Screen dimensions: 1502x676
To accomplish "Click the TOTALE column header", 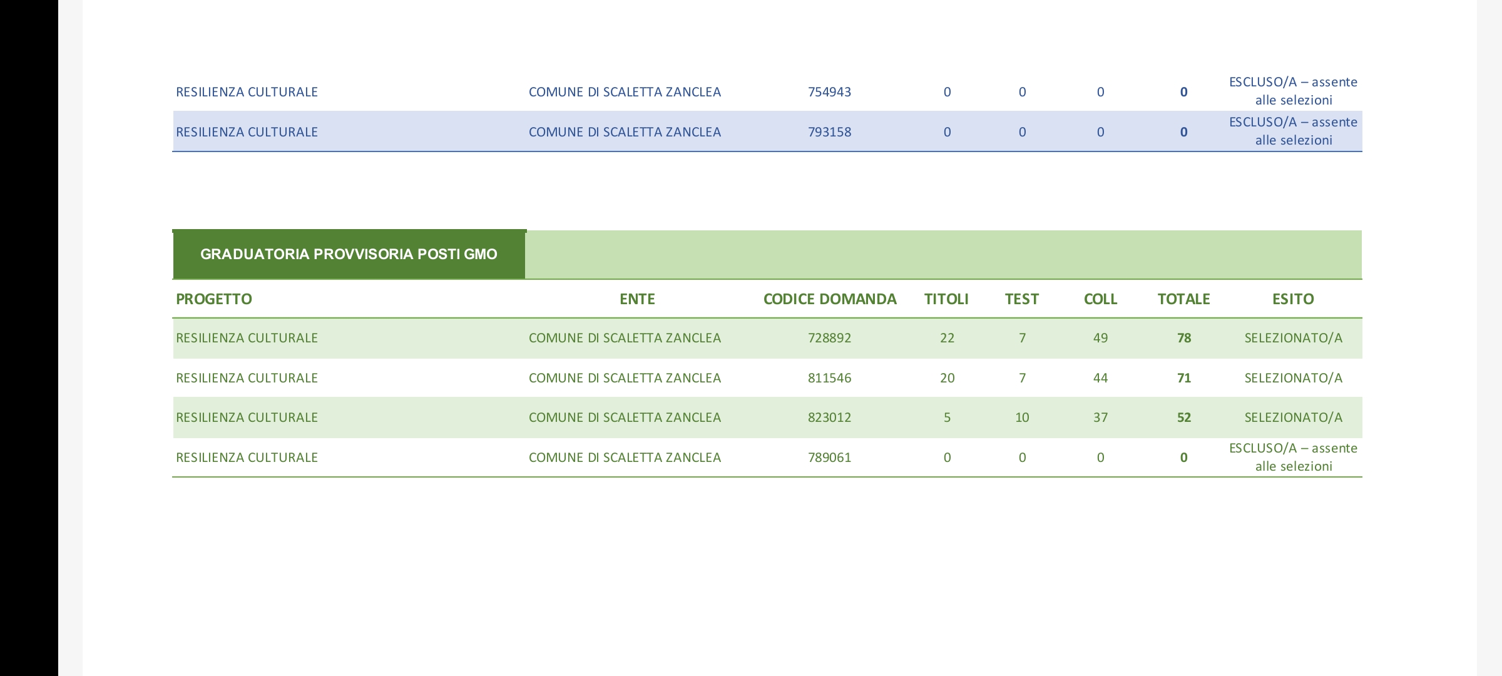I will pos(1183,299).
